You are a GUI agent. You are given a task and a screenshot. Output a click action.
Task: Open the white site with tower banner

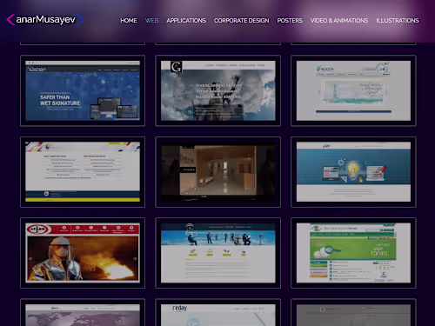pyautogui.click(x=353, y=90)
